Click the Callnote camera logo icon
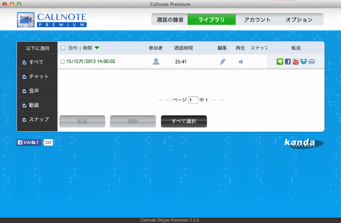Viewport: 341px width, 223px height. [x=26, y=19]
